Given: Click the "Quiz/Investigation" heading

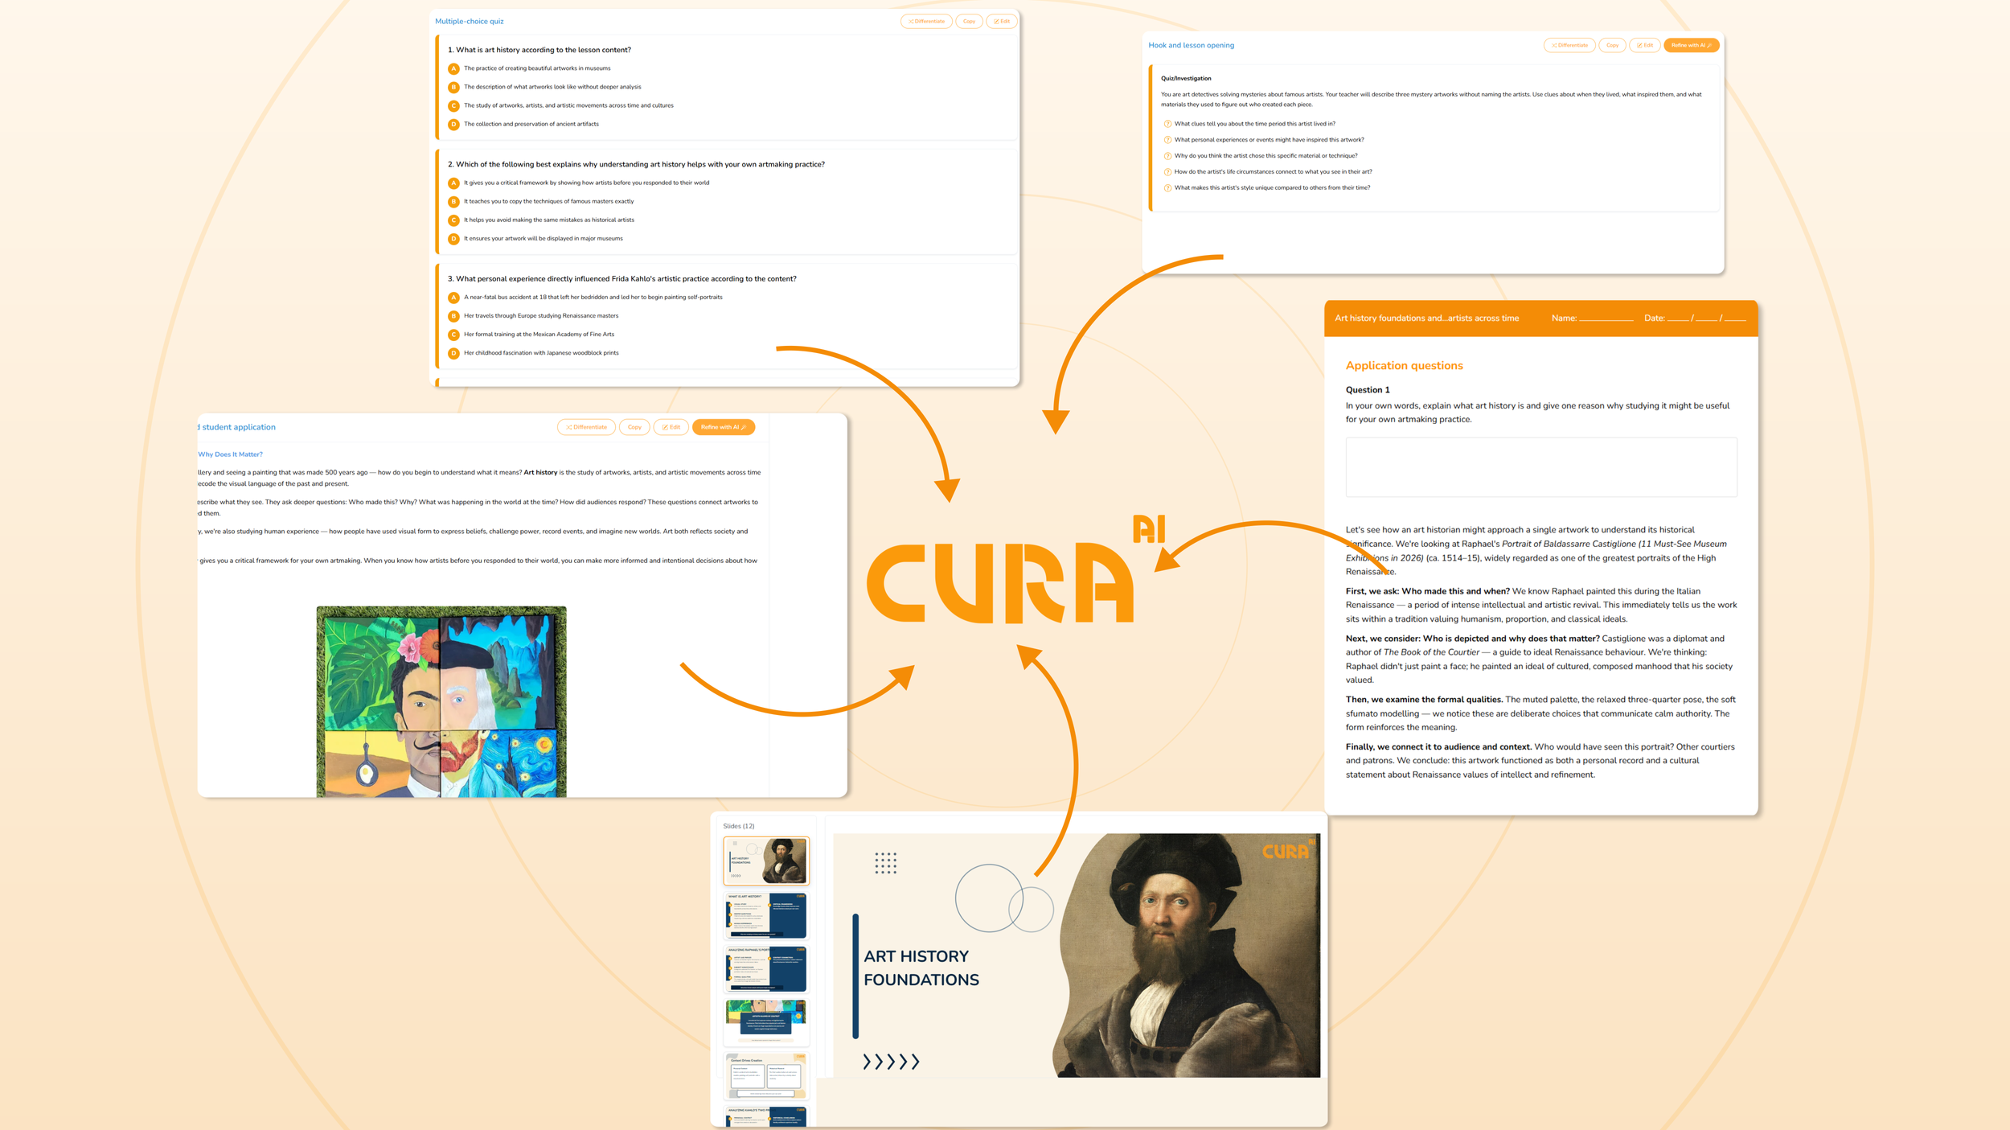Looking at the screenshot, I should (1186, 79).
